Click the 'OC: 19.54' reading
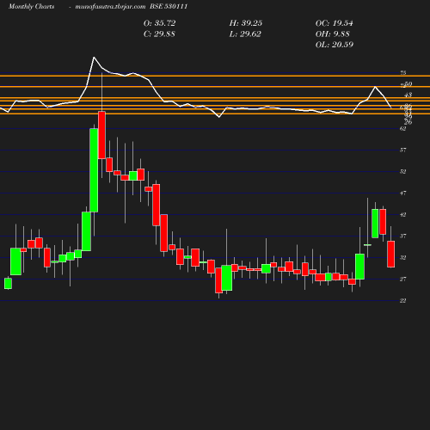This screenshot has width=430, height=430. pos(335,23)
